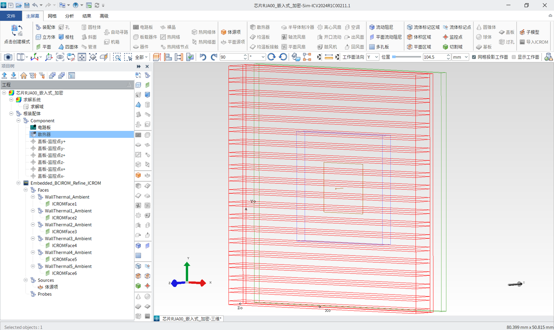Click the 散热器 heat sink ribbon icon
Image resolution: width=554 pixels, height=330 pixels.
(x=253, y=27)
